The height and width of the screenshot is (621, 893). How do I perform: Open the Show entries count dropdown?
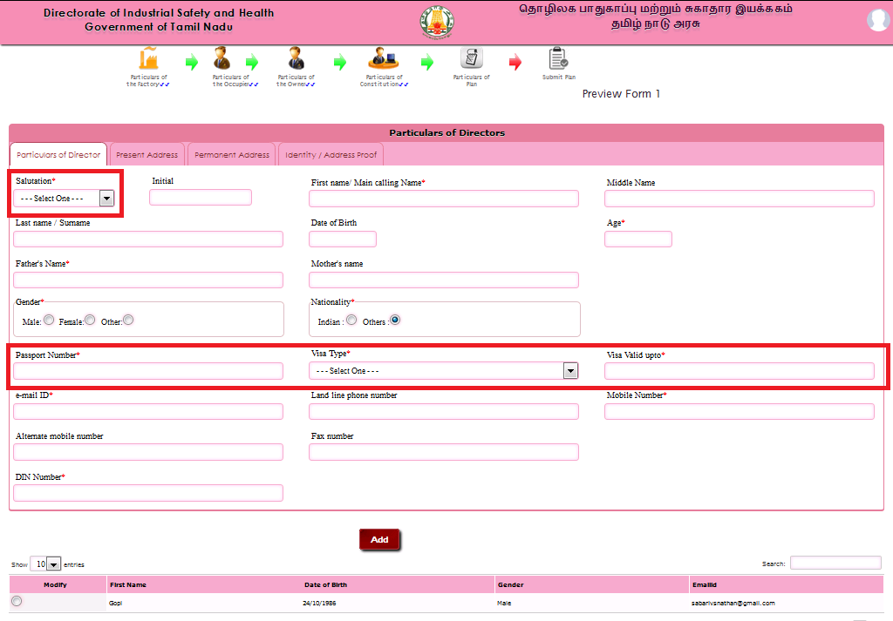click(45, 564)
